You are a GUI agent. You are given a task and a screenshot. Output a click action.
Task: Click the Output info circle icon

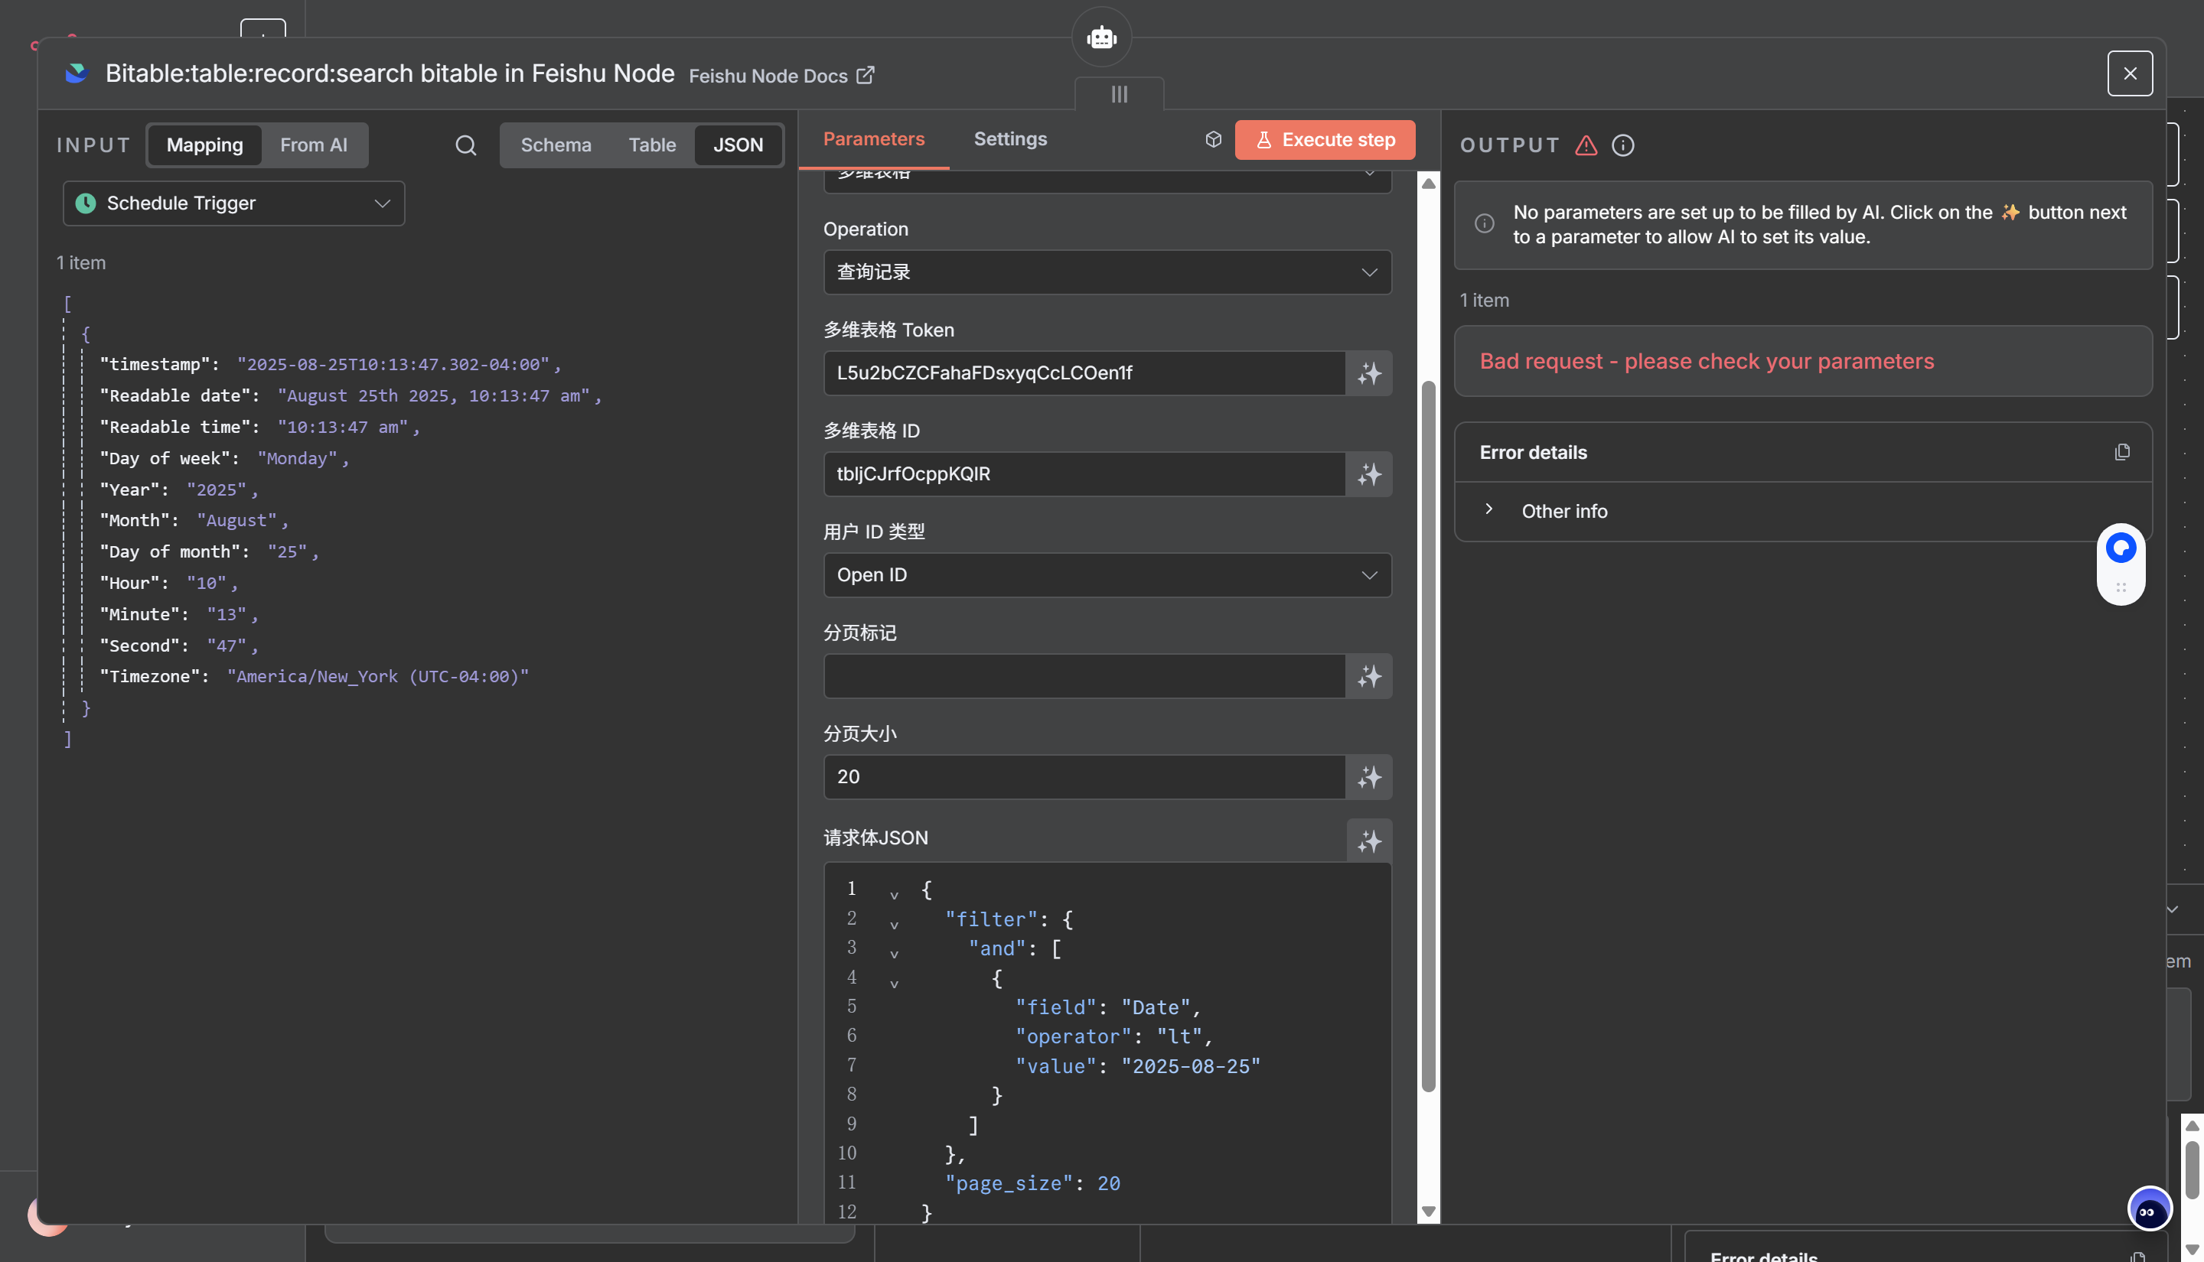click(x=1623, y=145)
